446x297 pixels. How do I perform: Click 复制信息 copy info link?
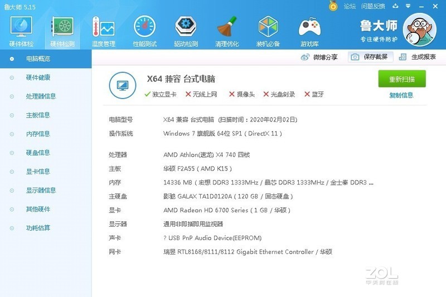[401, 95]
